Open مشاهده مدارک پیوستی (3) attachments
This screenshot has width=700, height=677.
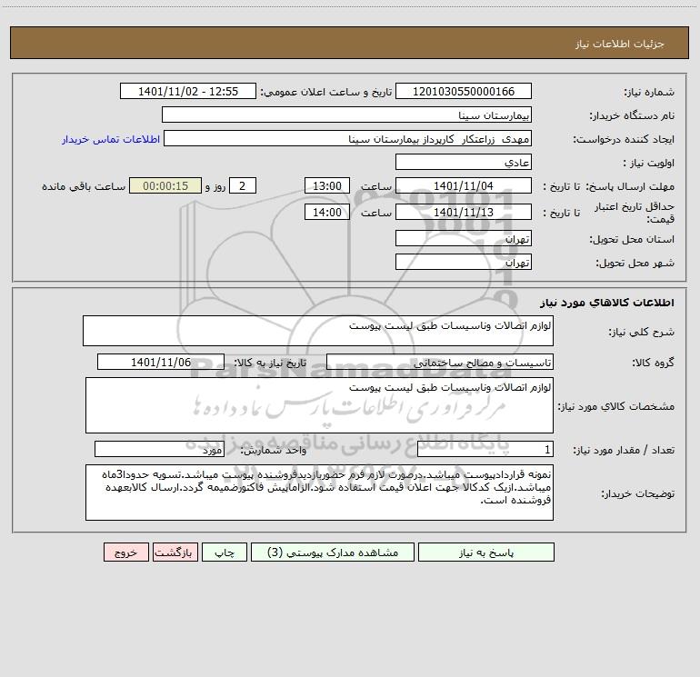(333, 552)
